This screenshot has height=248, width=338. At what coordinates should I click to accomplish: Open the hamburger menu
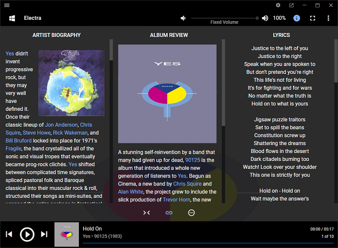point(7,5)
